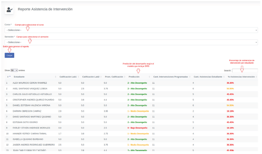The height and width of the screenshot is (154, 262).
Task: Select student ALEX MAURICIO CERON RAMIREZ
Action: point(30,83)
